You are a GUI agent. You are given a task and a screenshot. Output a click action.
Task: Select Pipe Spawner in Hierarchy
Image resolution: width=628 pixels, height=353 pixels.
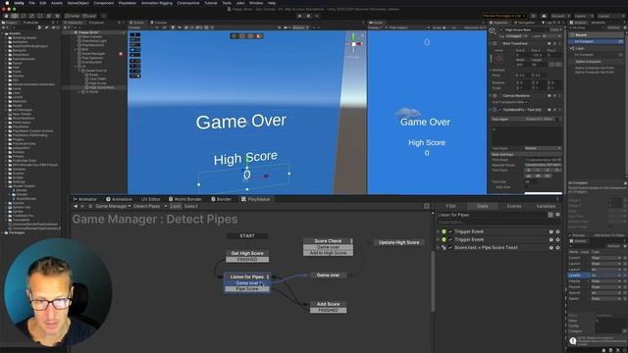click(92, 58)
